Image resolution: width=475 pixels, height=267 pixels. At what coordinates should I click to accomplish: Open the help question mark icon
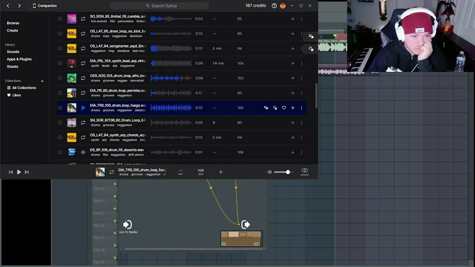click(x=274, y=6)
